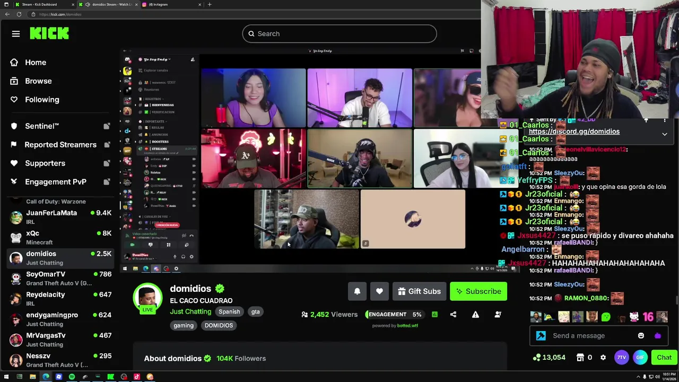
Task: Open SoyOmarTV channel in the sidebar
Action: click(x=61, y=279)
